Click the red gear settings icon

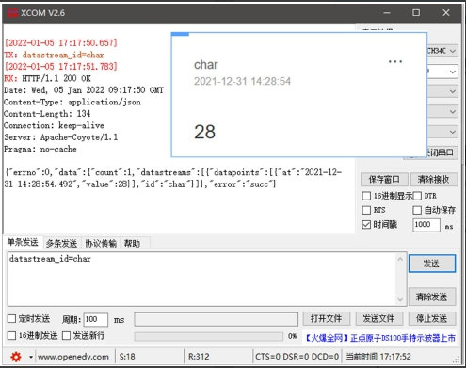coord(16,357)
